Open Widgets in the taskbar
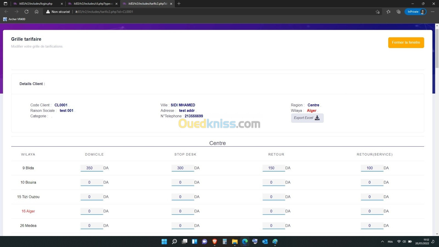Image resolution: width=439 pixels, height=247 pixels. (x=195, y=242)
